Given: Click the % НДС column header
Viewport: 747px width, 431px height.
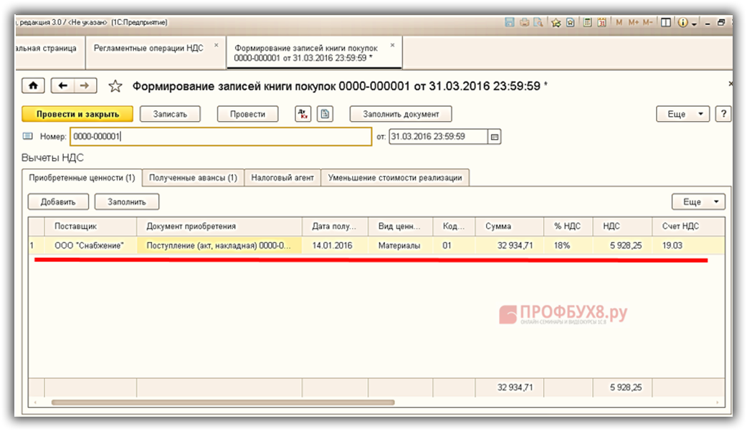Looking at the screenshot, I should coord(568,226).
